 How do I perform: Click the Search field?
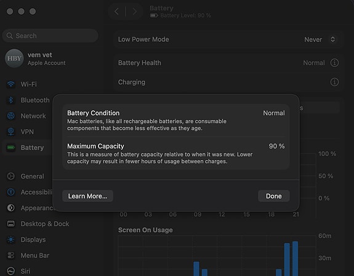[50, 36]
